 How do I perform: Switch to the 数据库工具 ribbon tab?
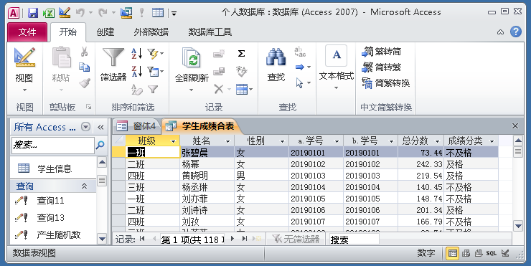(x=210, y=32)
